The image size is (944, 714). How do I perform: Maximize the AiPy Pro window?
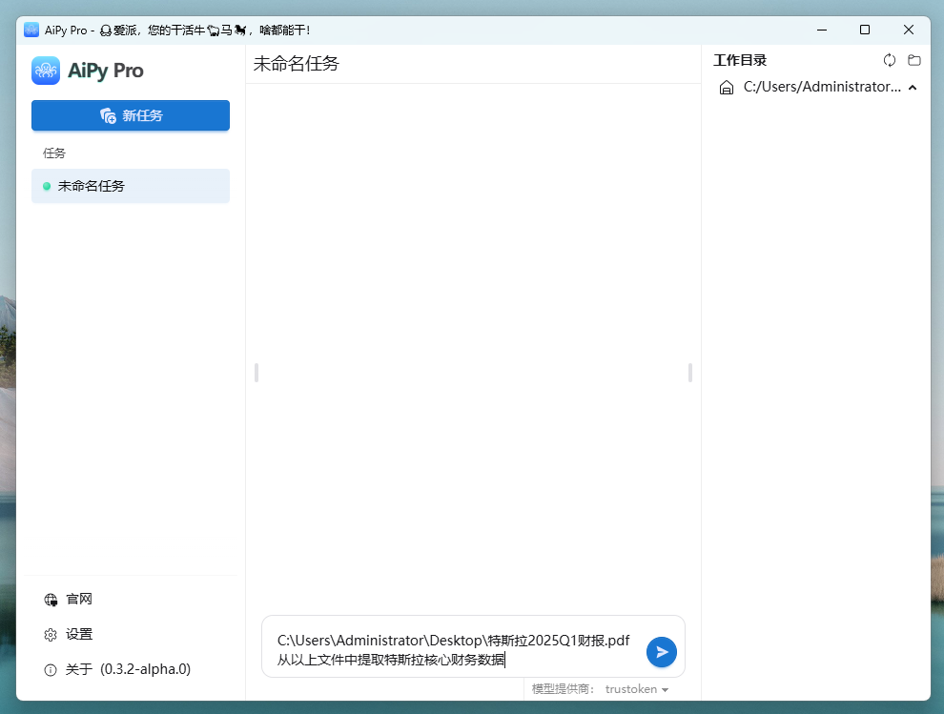pyautogui.click(x=865, y=30)
